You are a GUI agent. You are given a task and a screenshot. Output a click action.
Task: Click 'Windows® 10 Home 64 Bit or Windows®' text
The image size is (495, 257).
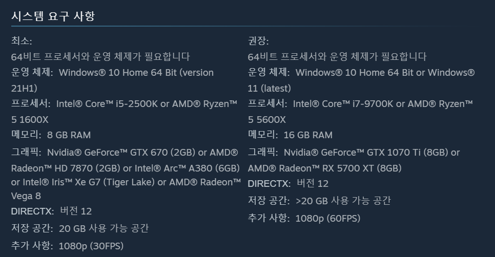click(x=385, y=73)
